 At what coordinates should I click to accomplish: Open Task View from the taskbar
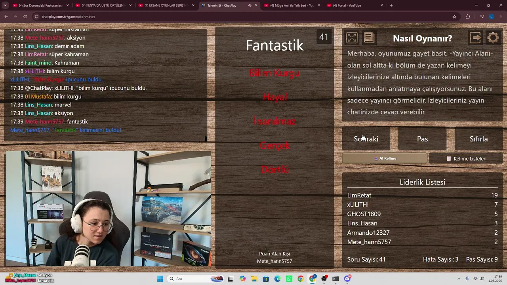[230, 279]
